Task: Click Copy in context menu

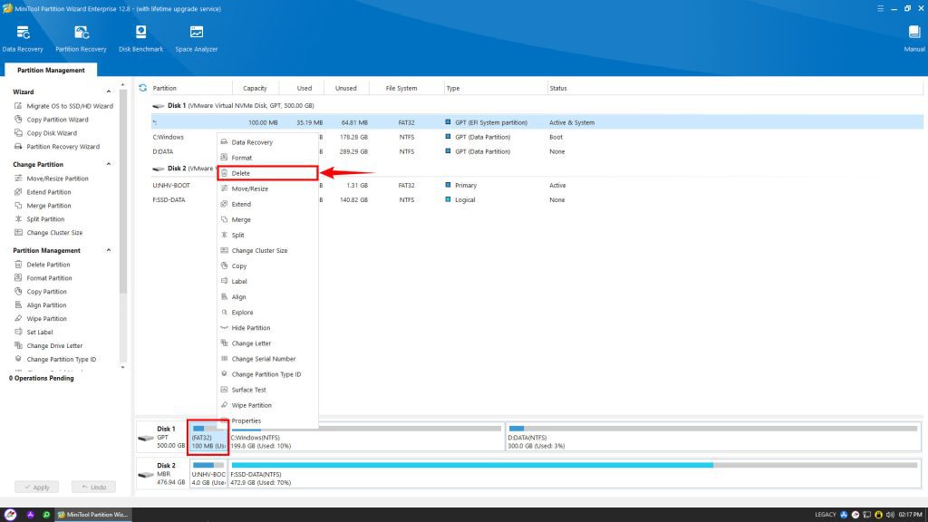Action: 267,266
